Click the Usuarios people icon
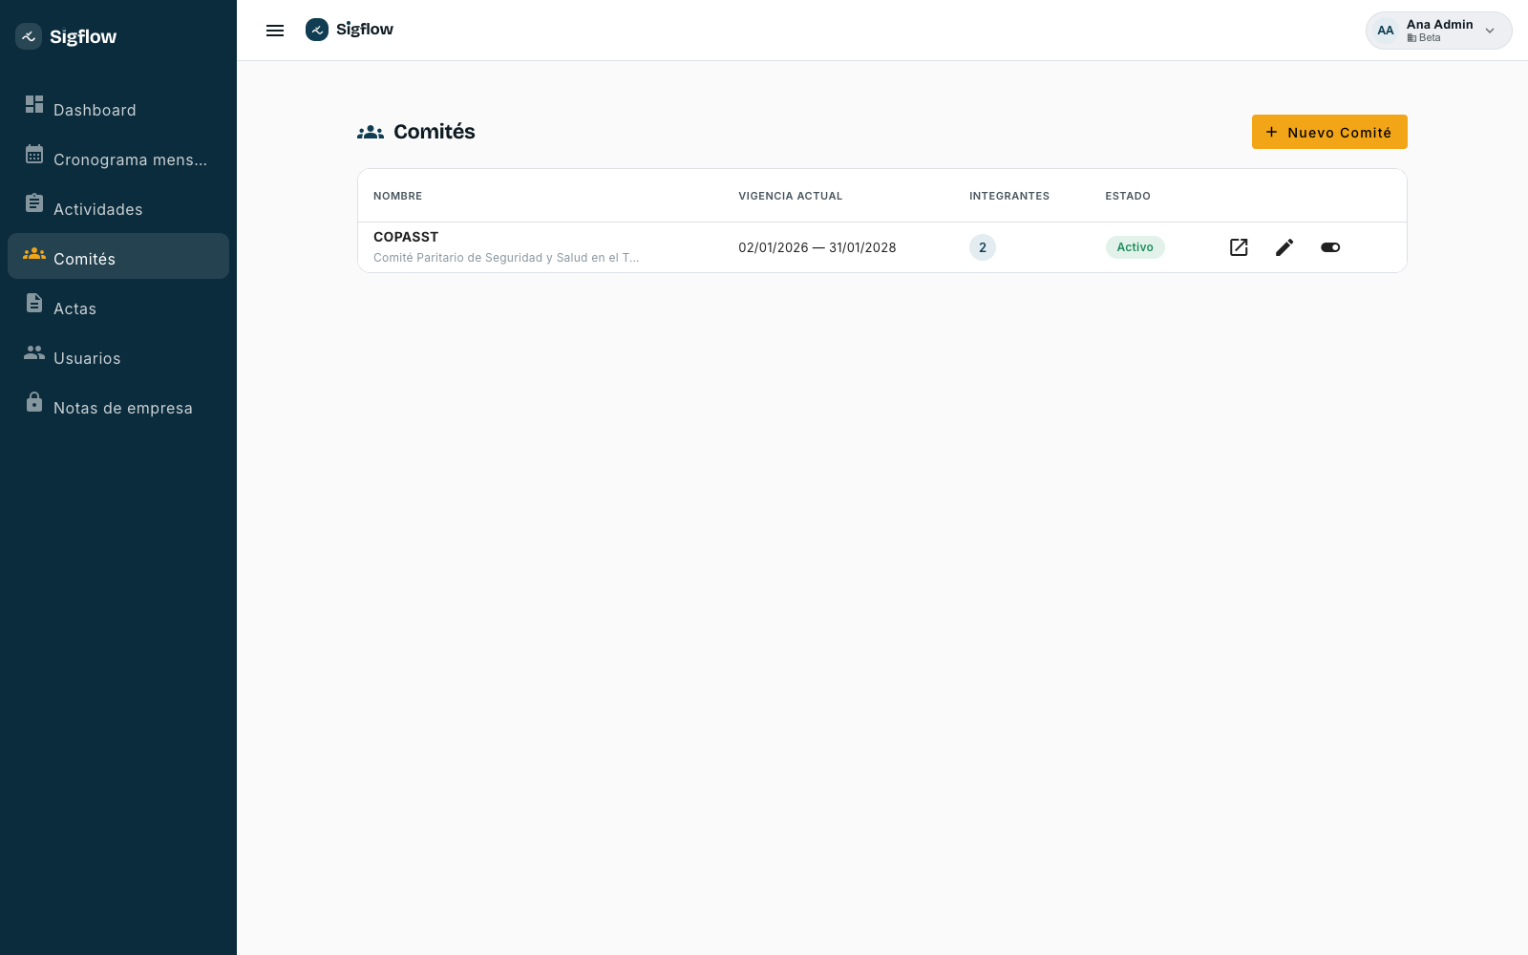 (34, 352)
